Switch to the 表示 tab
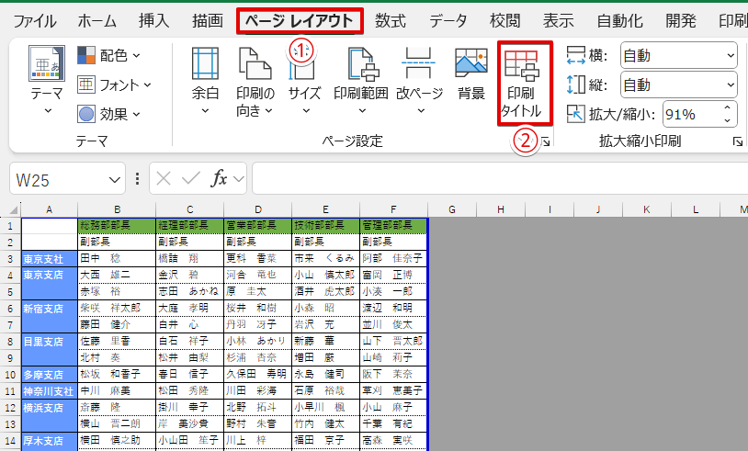 click(x=558, y=21)
